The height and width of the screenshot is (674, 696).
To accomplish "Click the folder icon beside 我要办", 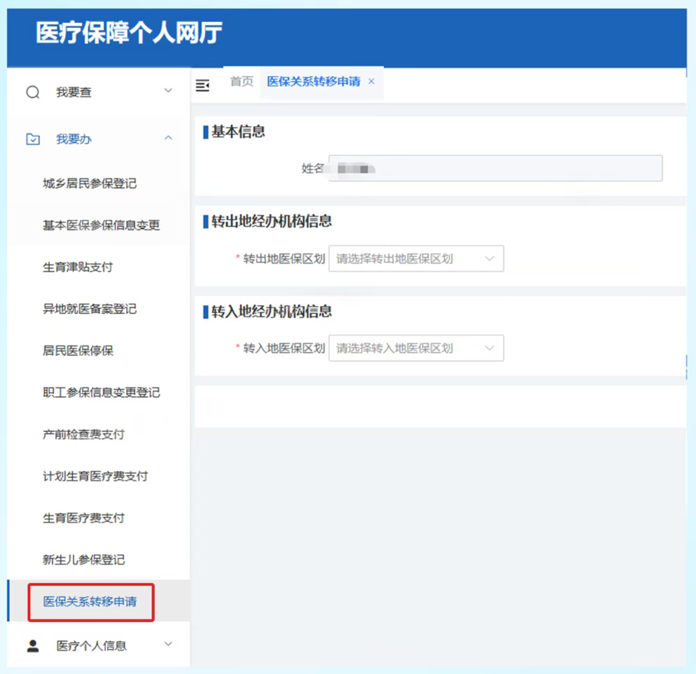I will click(33, 139).
